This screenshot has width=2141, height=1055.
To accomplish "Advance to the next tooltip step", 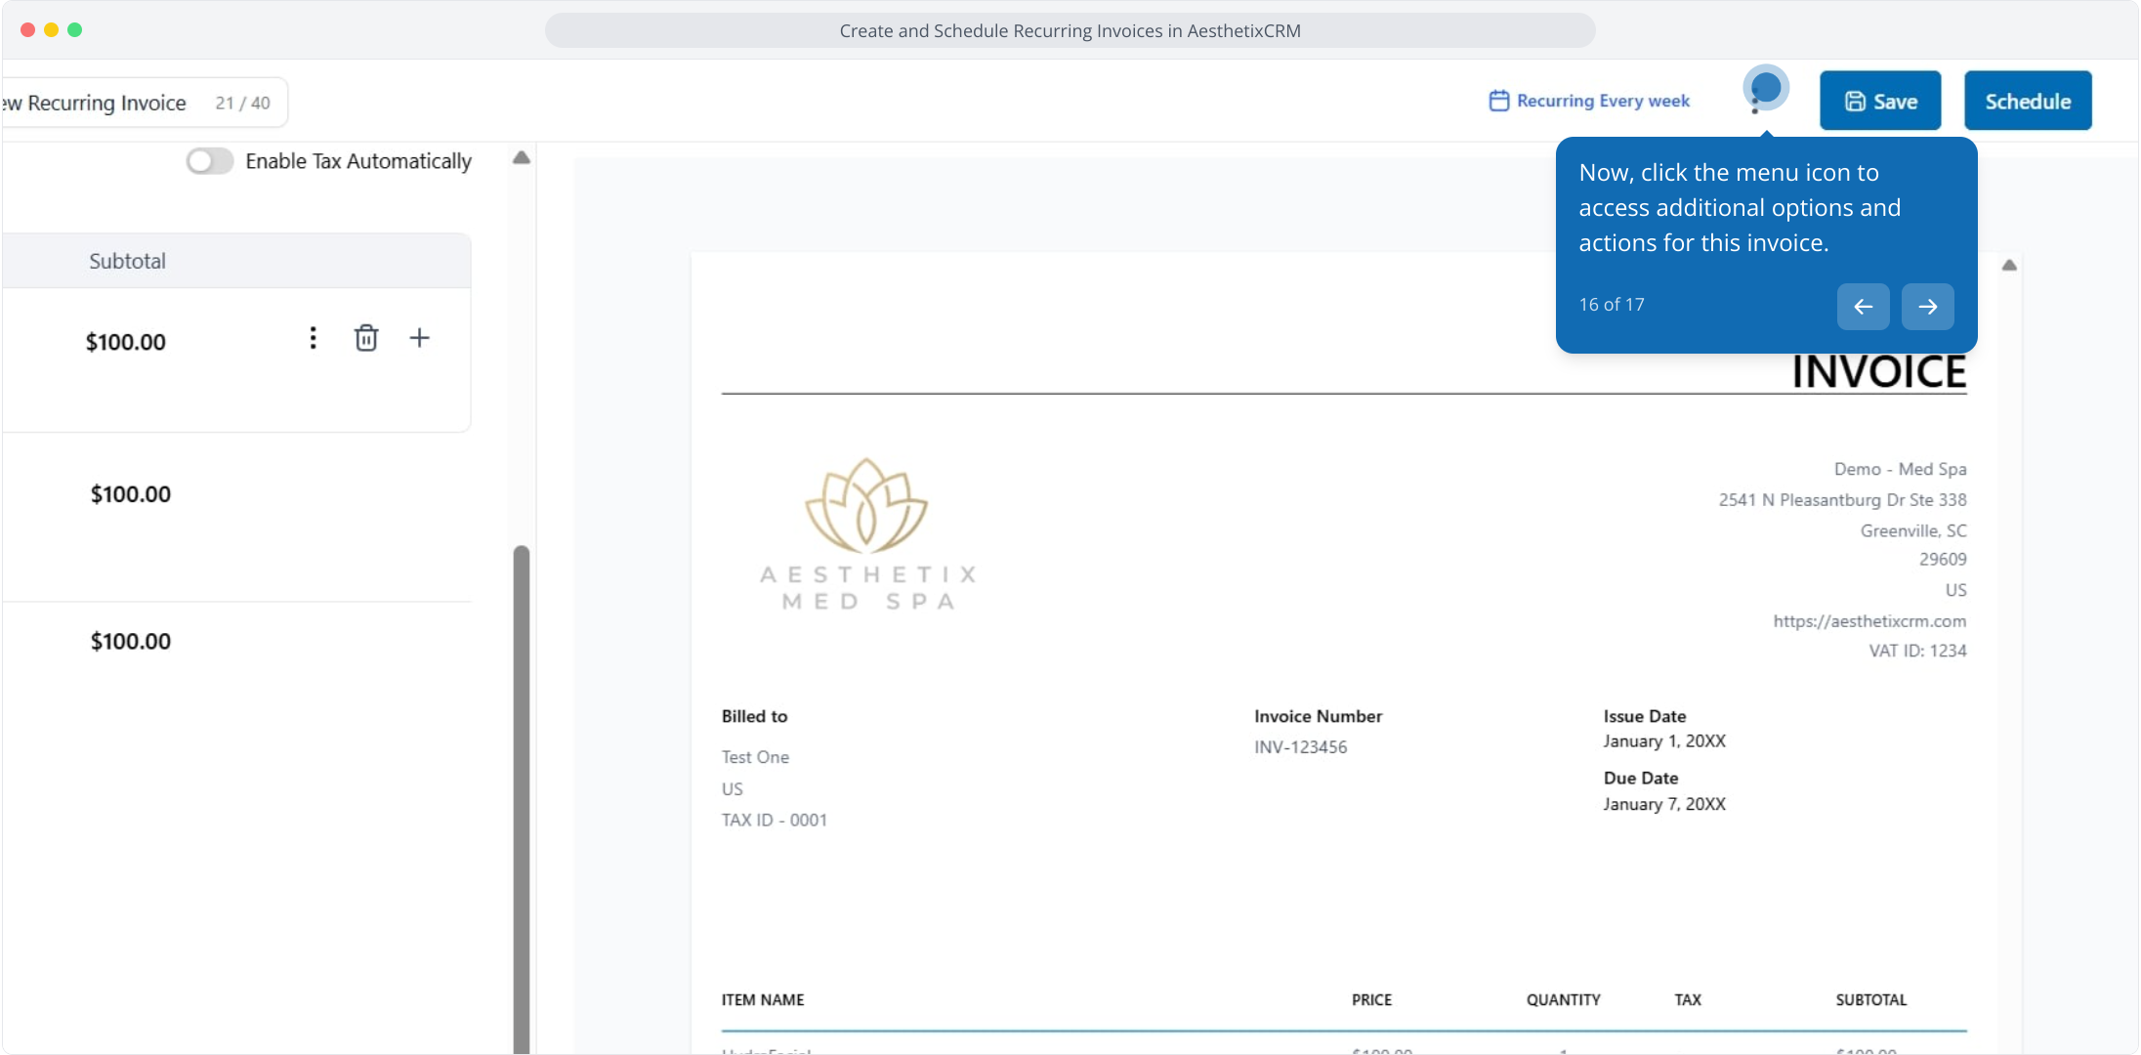I will click(1927, 307).
